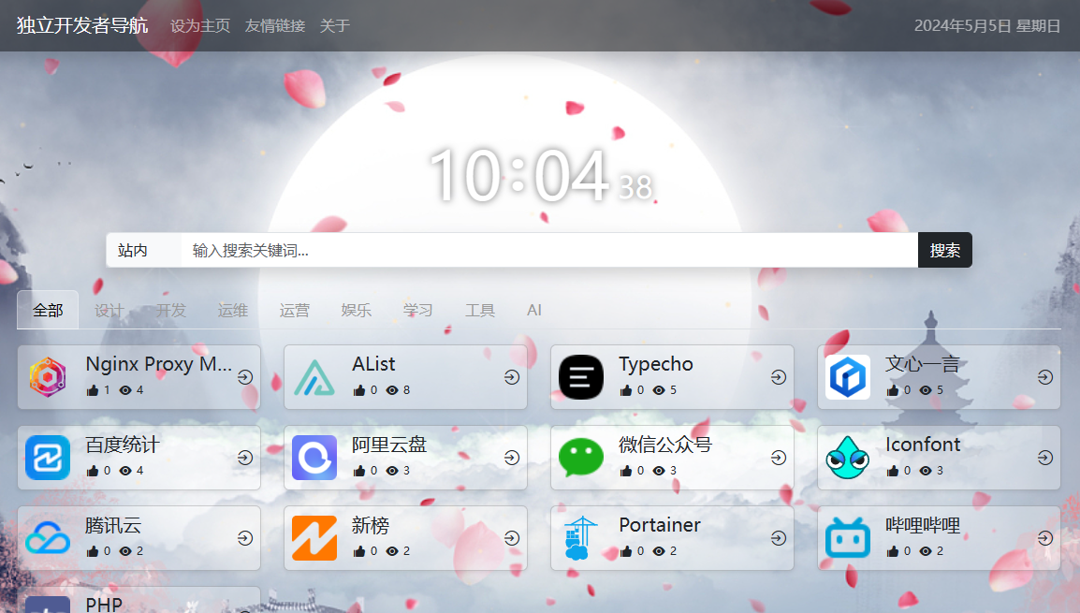Switch to the AI tab
This screenshot has height=613, width=1080.
click(534, 310)
